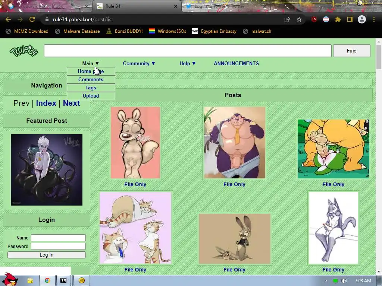Open the malwat.ch bookmark
This screenshot has width=382, height=286.
257,31
